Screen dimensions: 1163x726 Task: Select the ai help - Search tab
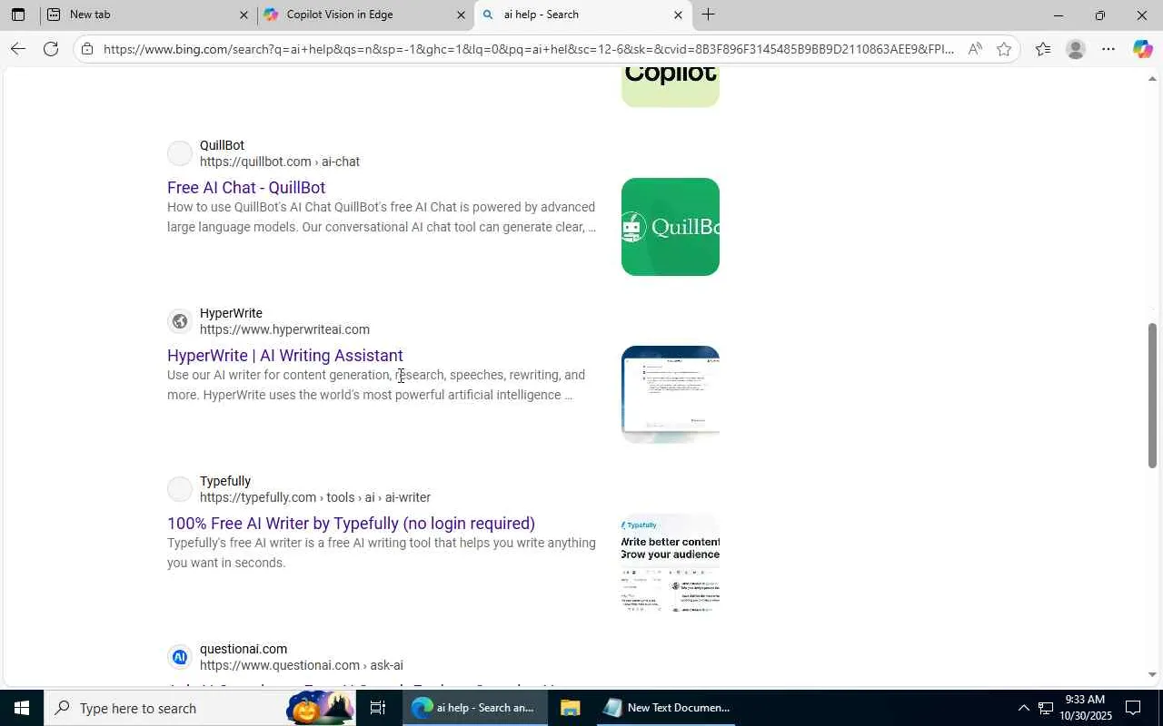[x=583, y=15]
